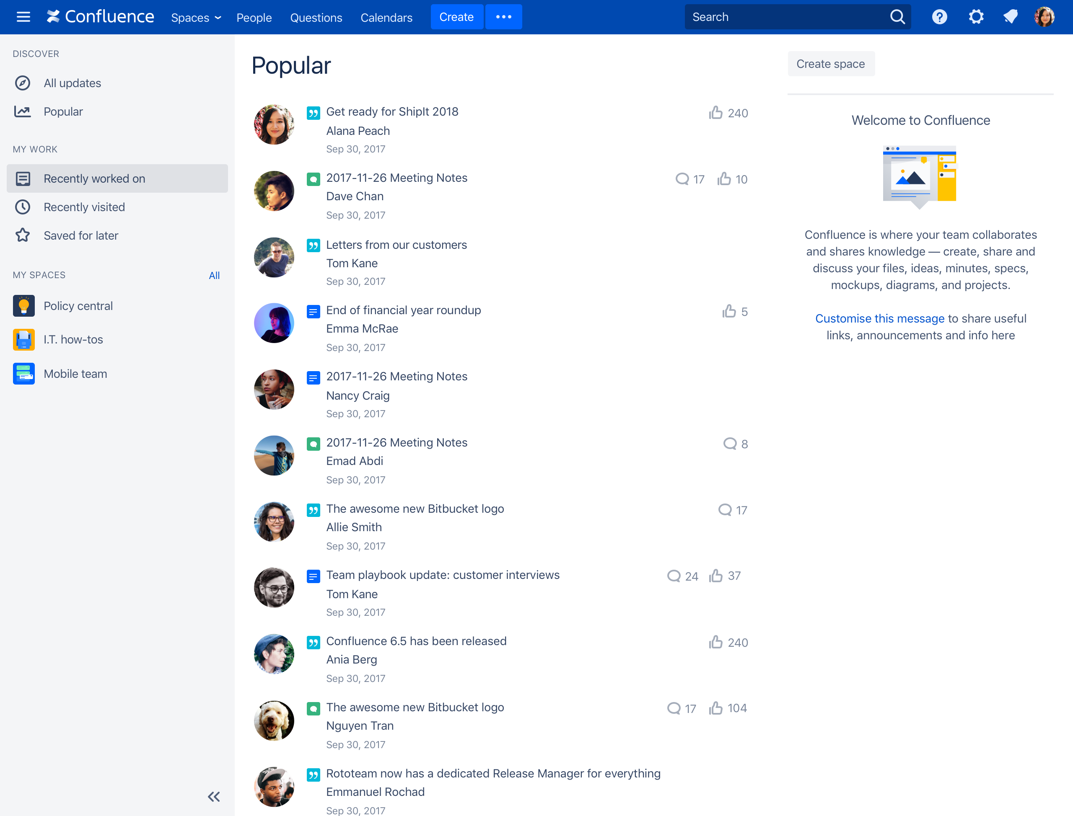This screenshot has width=1073, height=816.
Task: Open the user profile avatar menu
Action: point(1044,17)
